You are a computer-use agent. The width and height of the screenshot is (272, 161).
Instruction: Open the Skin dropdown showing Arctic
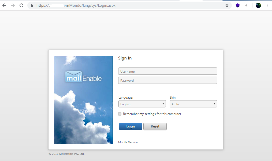[x=193, y=104]
